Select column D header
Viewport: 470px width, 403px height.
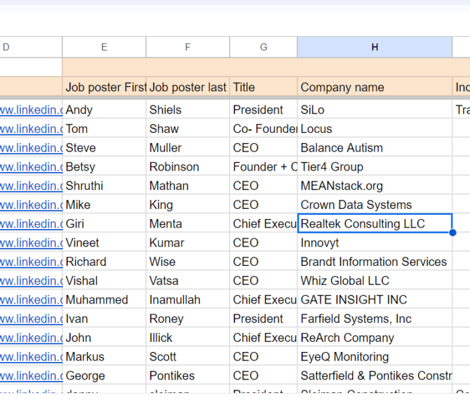tap(31, 47)
